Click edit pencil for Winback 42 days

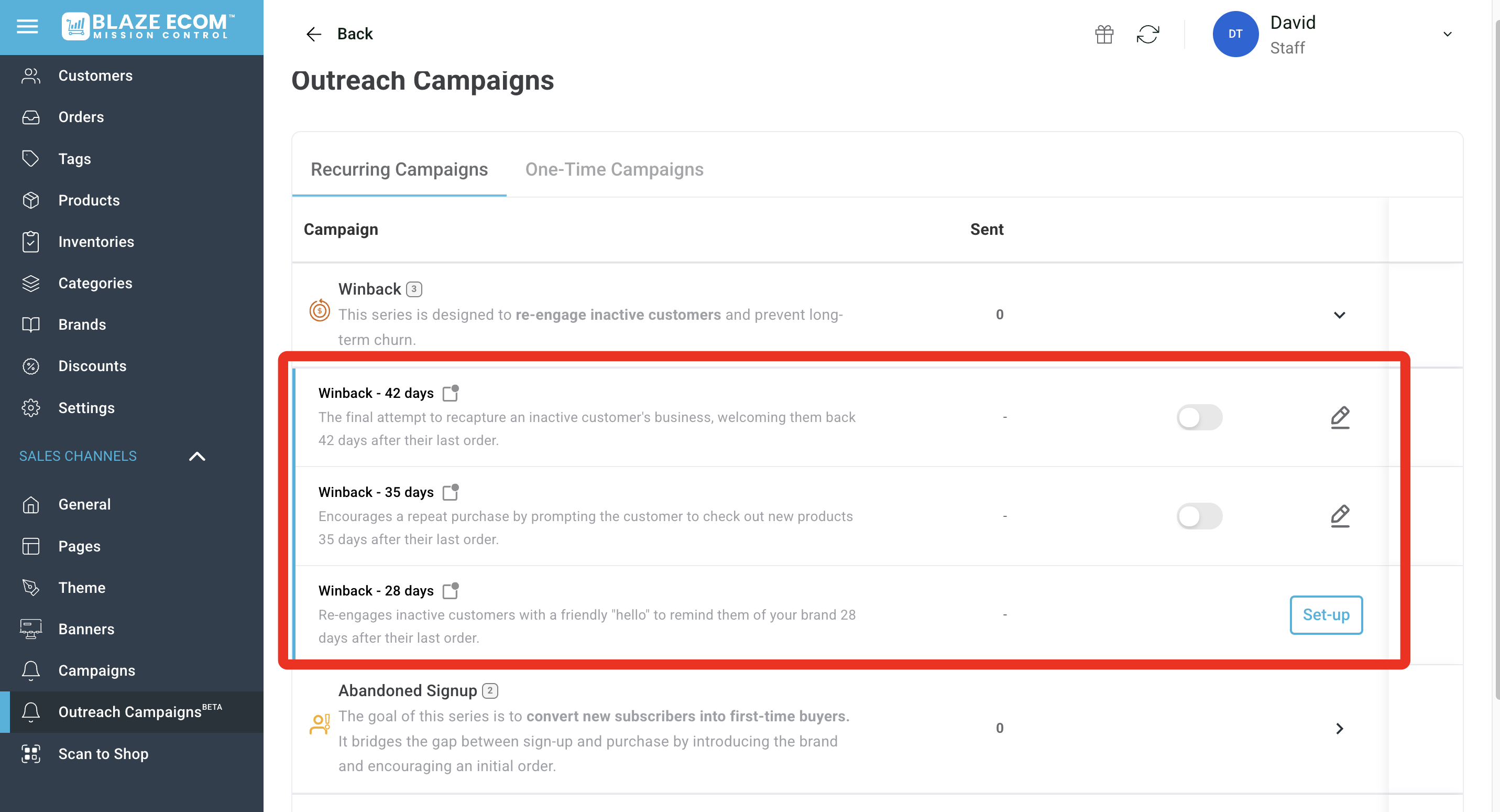(x=1339, y=417)
